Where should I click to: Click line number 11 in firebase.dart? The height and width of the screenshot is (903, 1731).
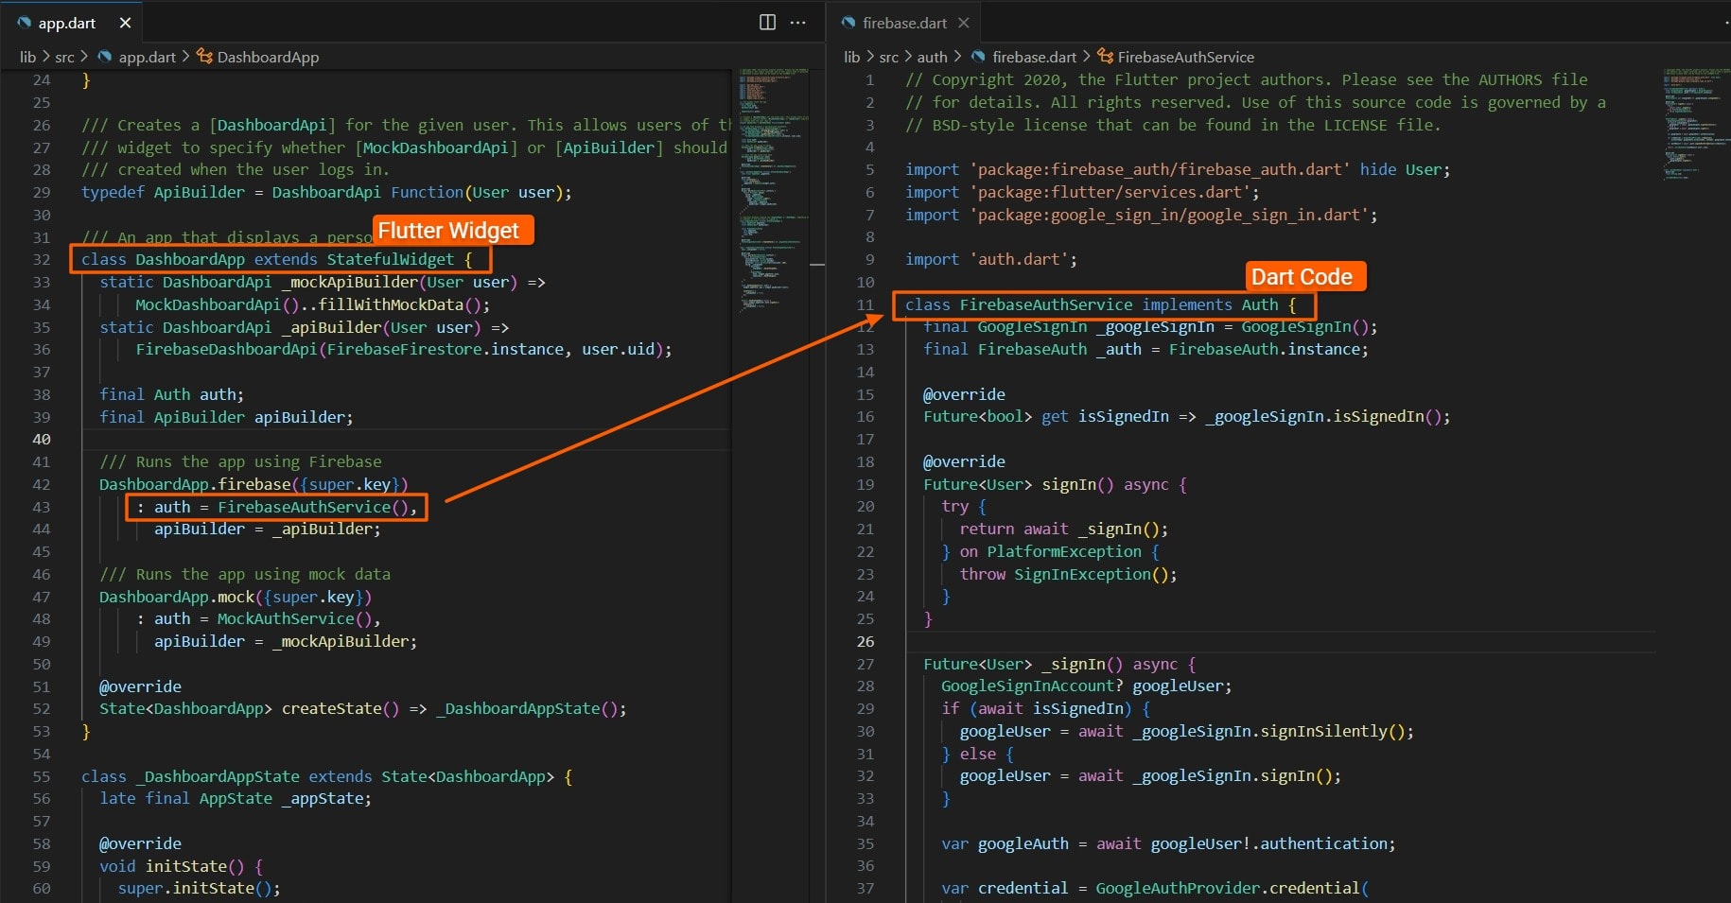coord(865,304)
